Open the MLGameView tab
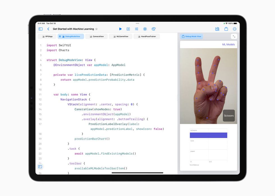This screenshot has width=275, height=196. (121, 36)
